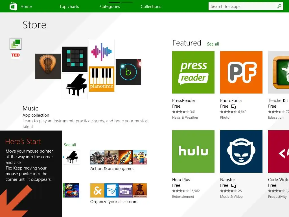Click the PressReader app name

(183, 101)
